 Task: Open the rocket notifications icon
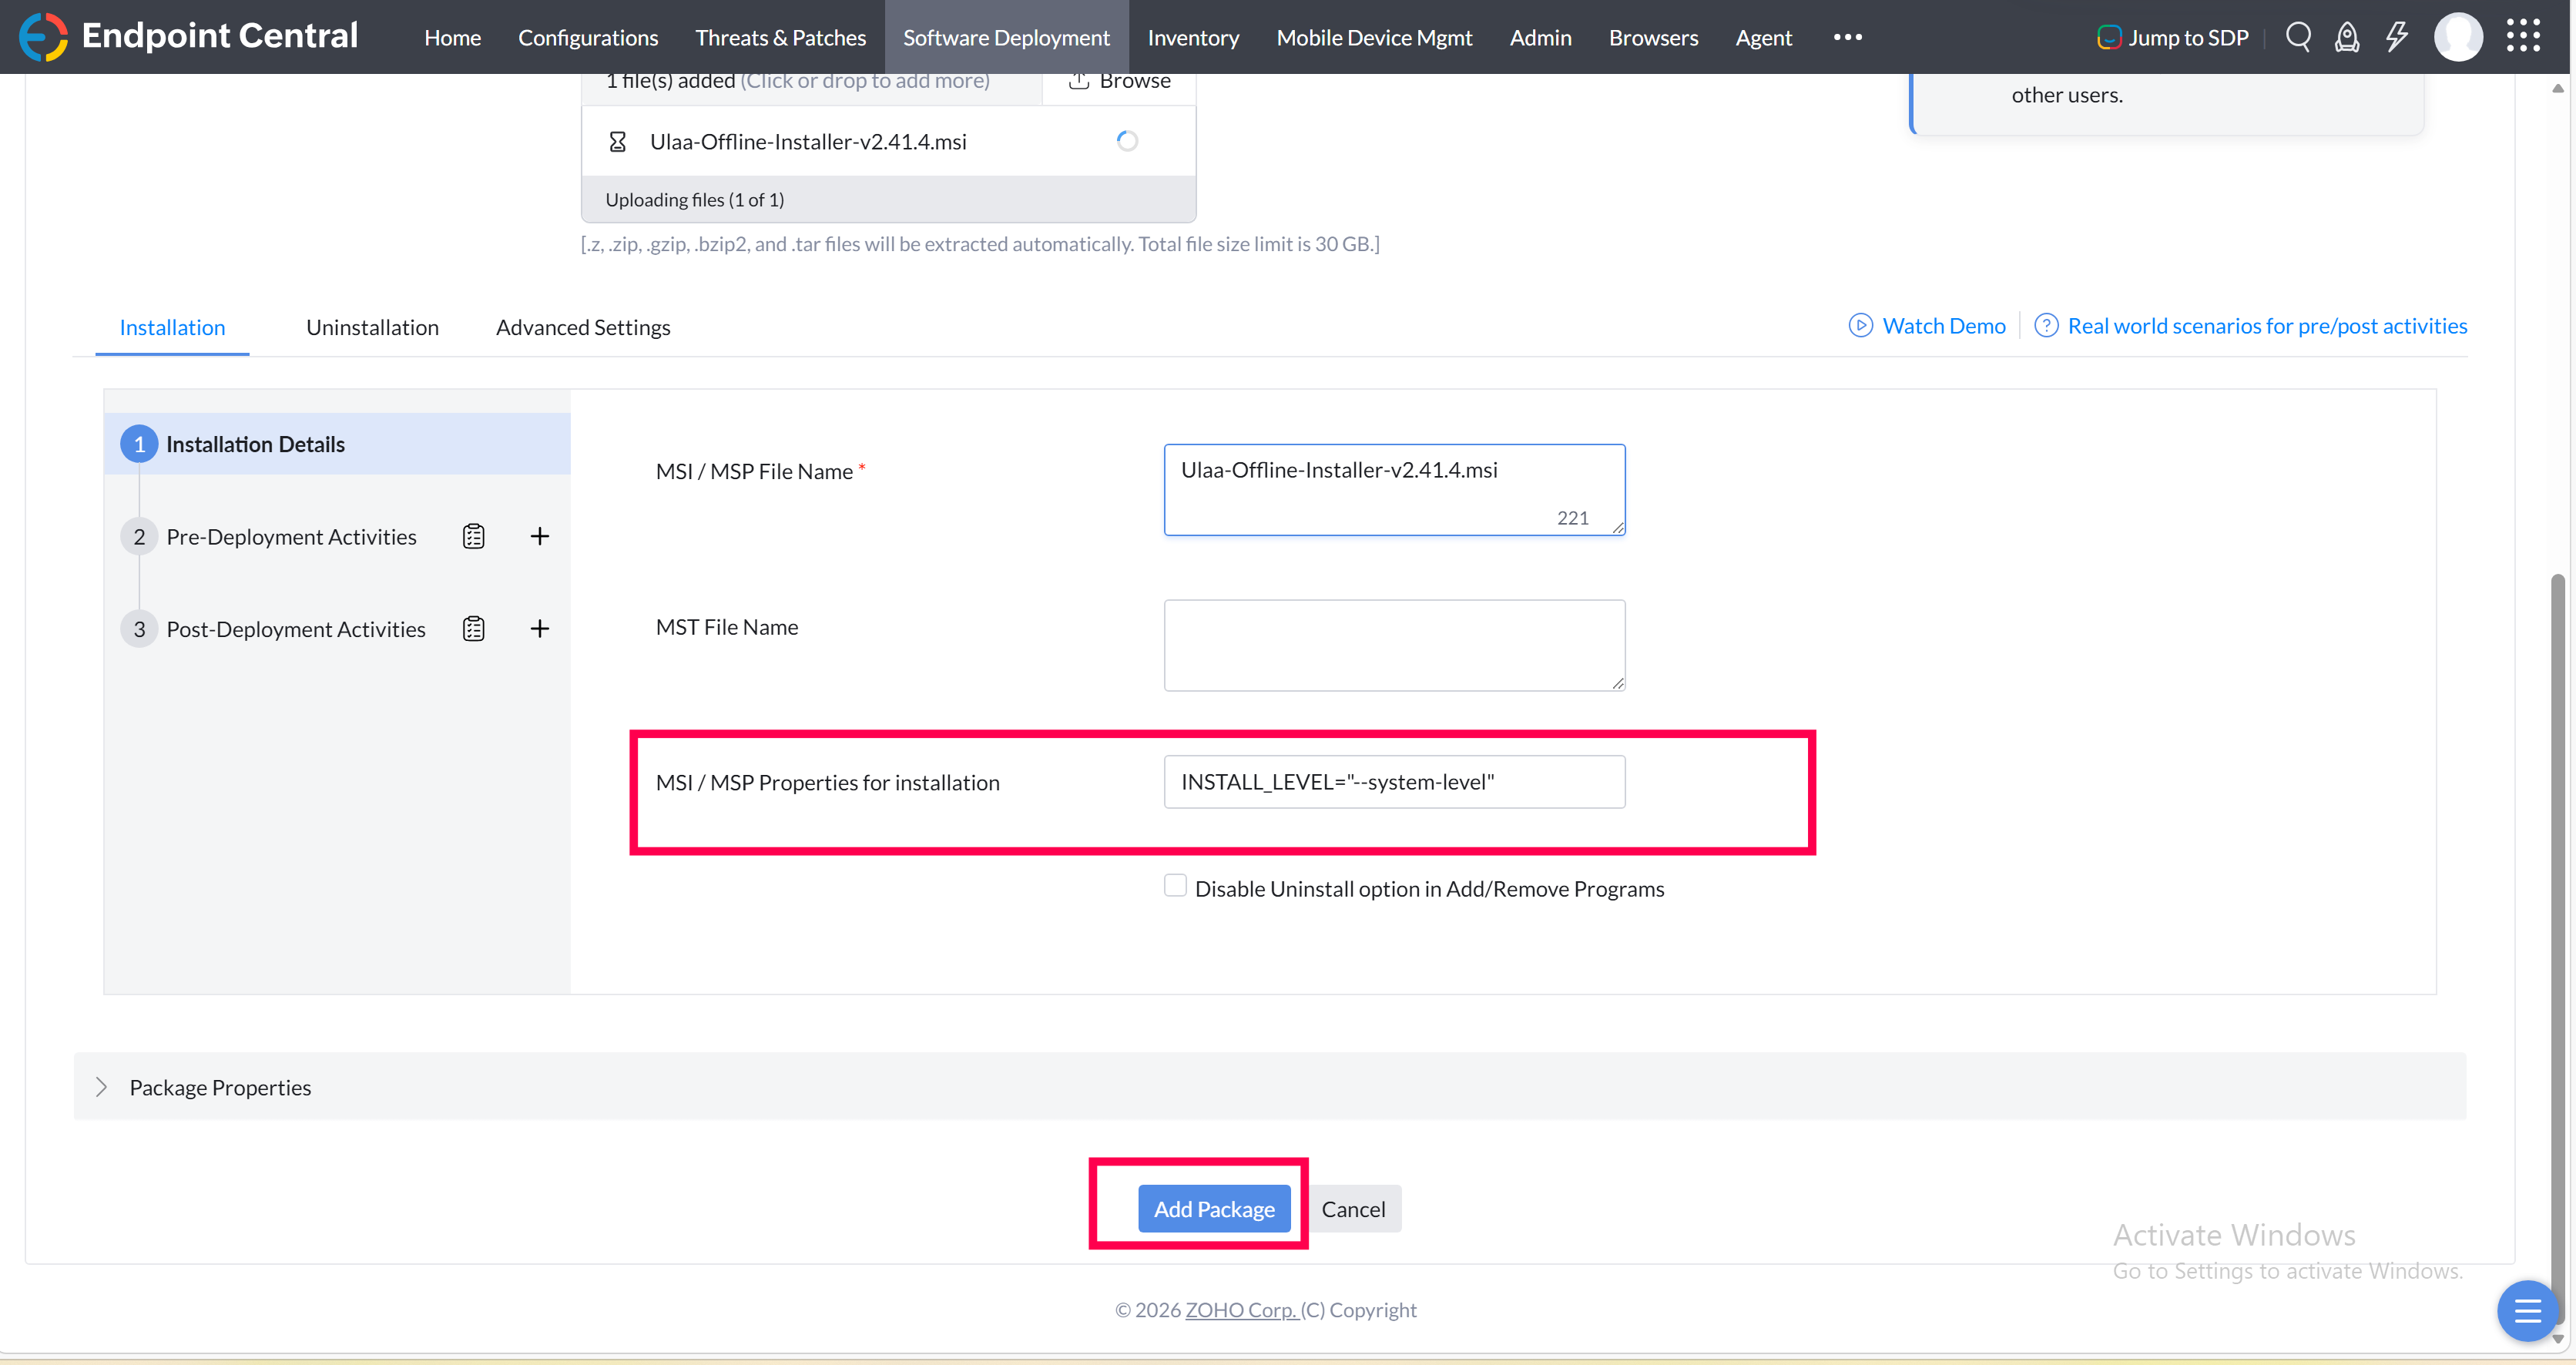[x=2346, y=37]
